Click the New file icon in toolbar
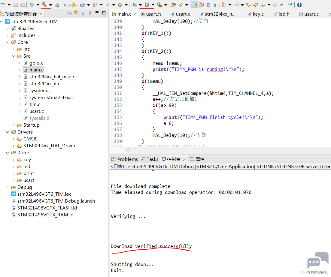Screen dimensions: 331x277 3,5
